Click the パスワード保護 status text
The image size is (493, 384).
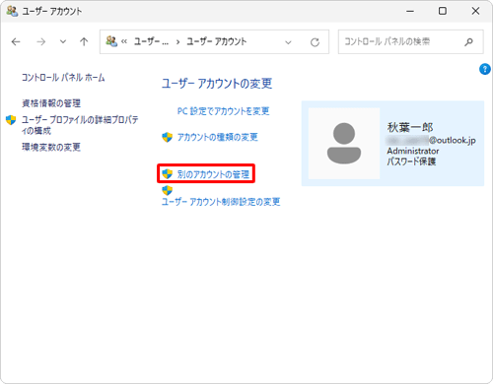pyautogui.click(x=411, y=161)
